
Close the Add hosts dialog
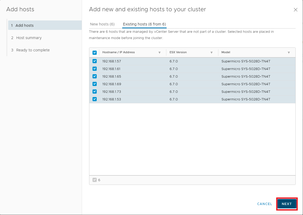[x=295, y=10]
